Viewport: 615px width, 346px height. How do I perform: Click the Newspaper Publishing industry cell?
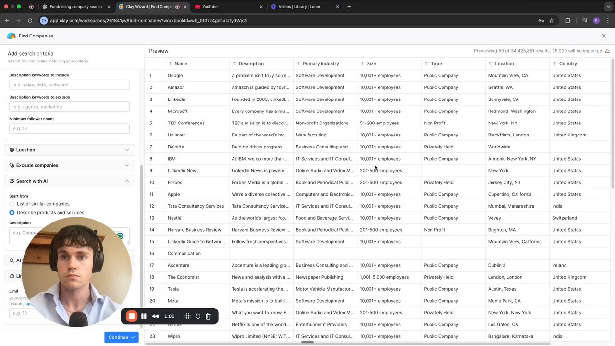pos(325,277)
